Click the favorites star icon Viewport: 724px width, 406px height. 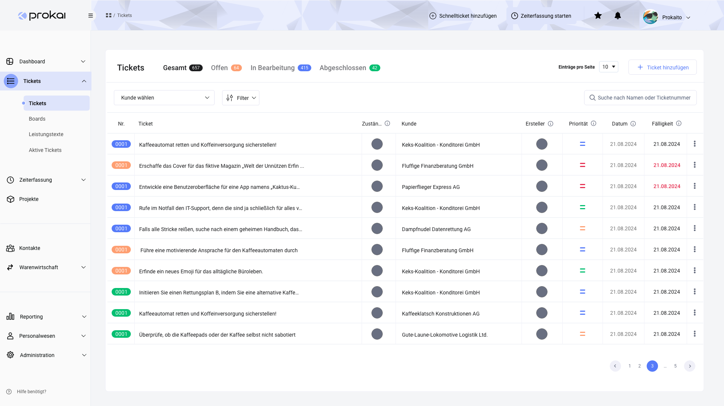pos(598,15)
